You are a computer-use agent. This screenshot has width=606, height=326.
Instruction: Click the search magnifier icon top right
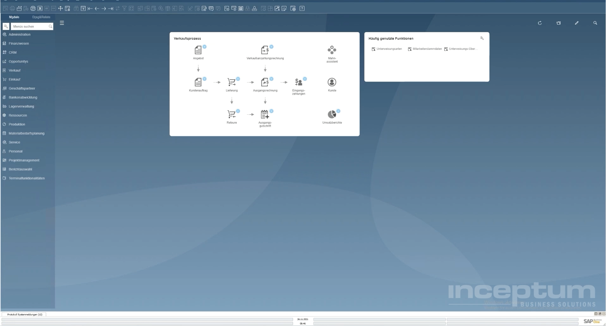click(x=595, y=23)
